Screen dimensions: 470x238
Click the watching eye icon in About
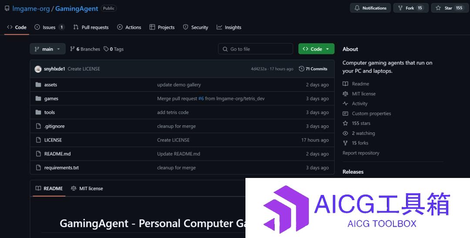click(345, 134)
